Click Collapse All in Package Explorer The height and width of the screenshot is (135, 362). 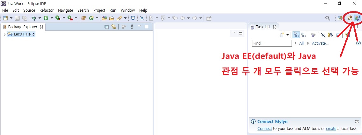(106, 27)
